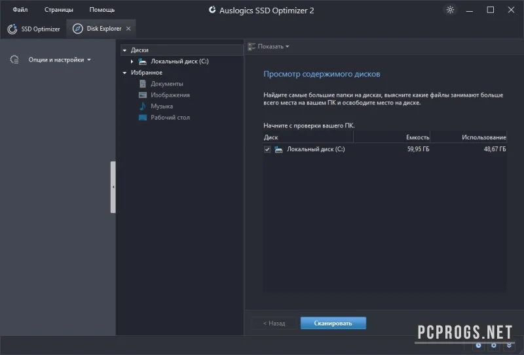Screen dimensions: 524x355
Task: Click the Музыка note icon
Action: (x=142, y=106)
